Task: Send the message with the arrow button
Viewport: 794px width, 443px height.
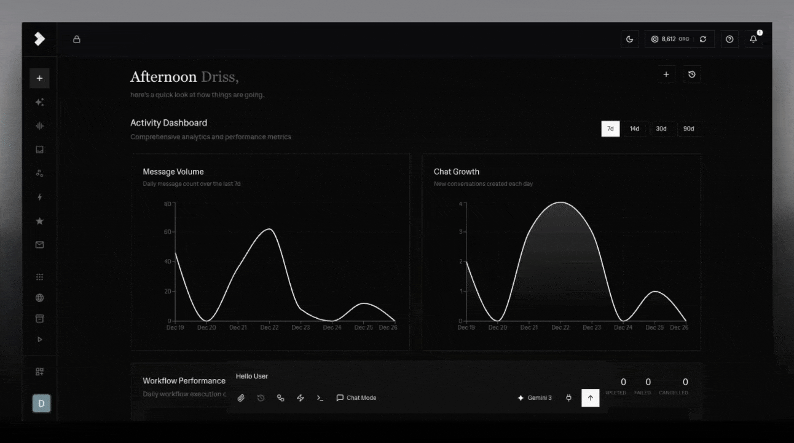Action: [590, 398]
